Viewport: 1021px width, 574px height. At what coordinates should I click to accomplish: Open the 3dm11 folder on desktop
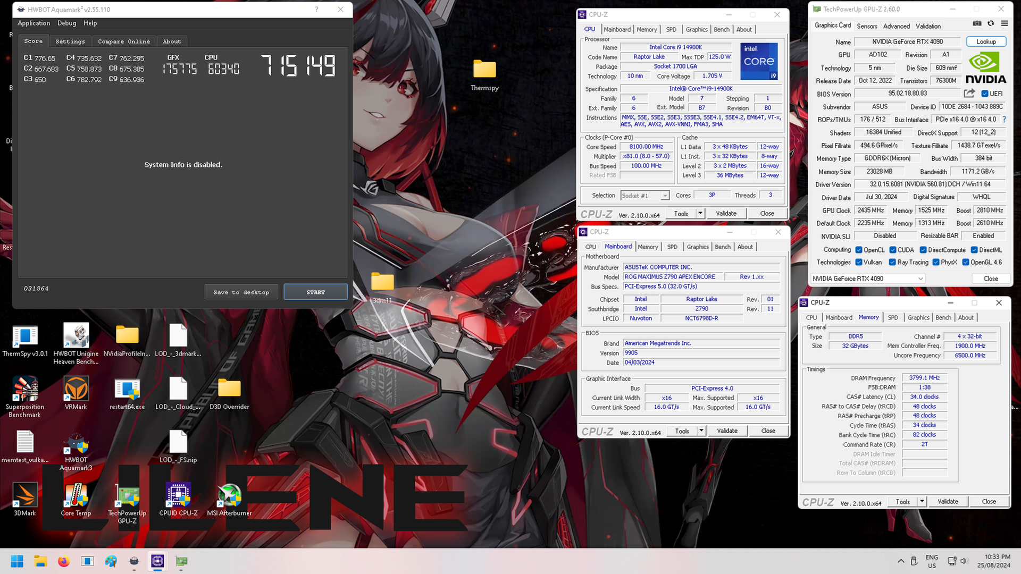(382, 288)
